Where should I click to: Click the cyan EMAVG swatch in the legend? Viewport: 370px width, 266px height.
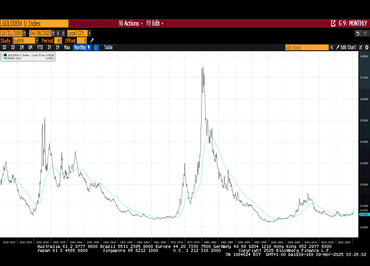pyautogui.click(x=6, y=58)
